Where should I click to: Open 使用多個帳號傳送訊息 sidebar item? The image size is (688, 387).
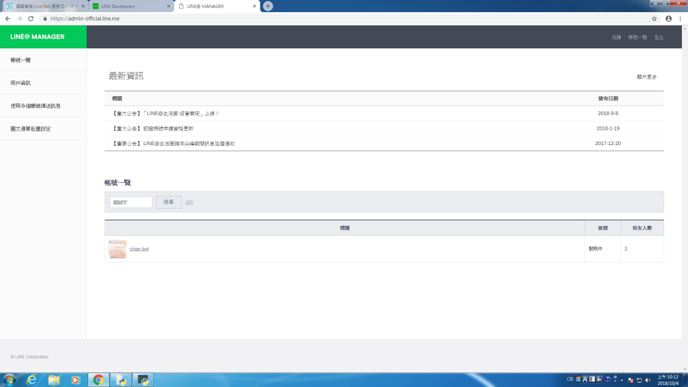43,105
